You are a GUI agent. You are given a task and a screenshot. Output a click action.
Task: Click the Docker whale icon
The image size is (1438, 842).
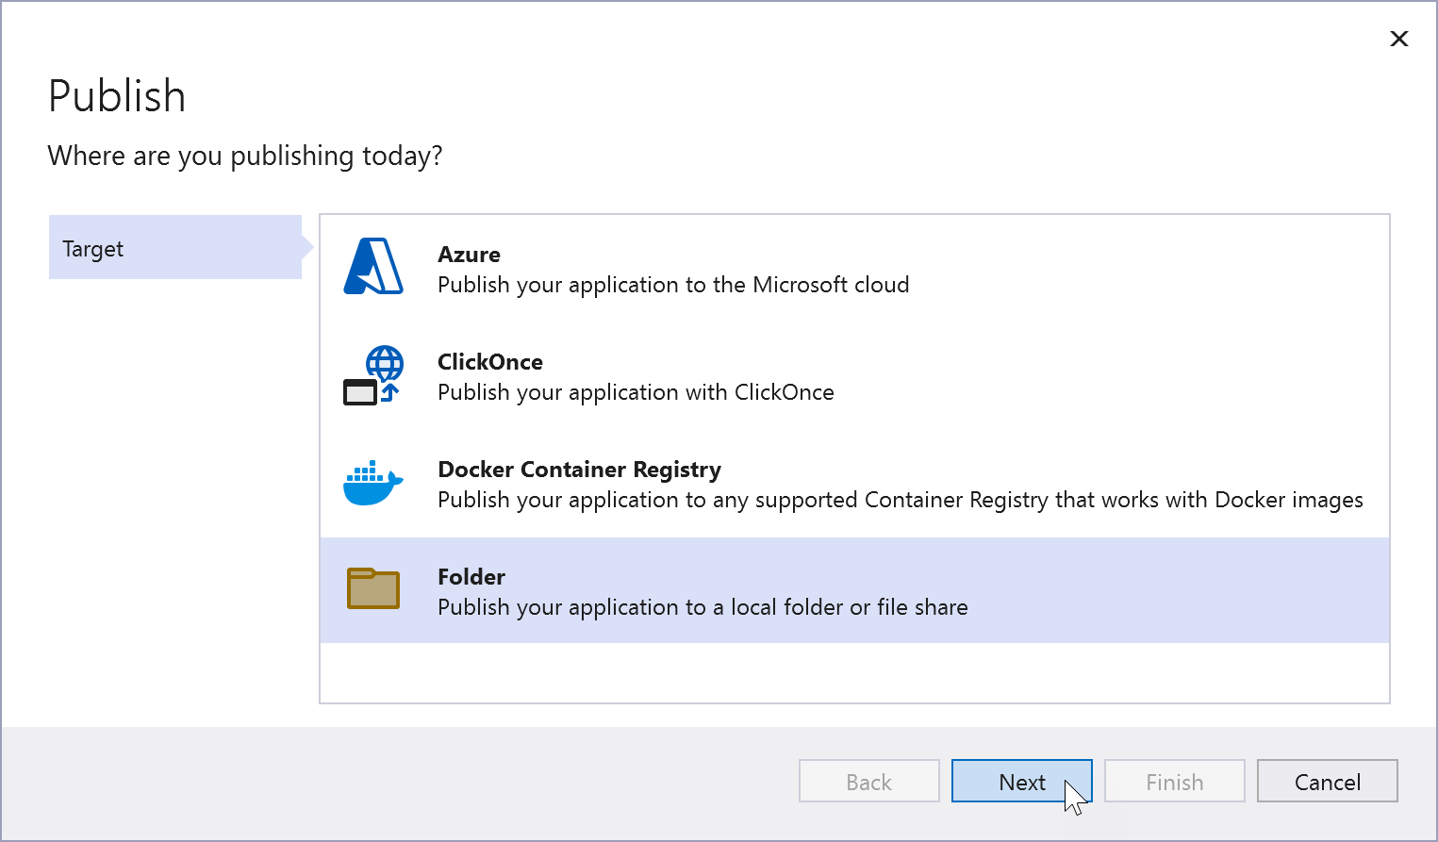(373, 484)
